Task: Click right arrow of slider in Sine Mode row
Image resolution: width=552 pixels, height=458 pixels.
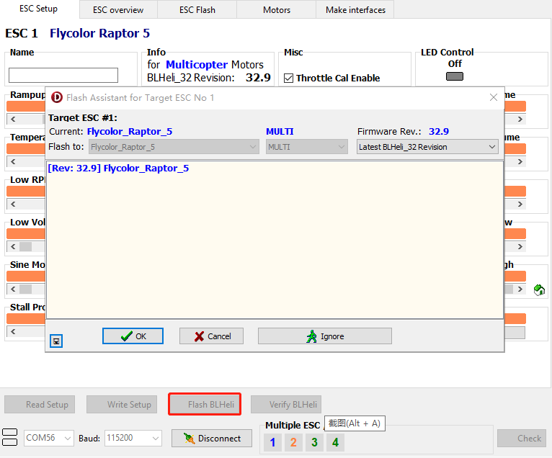Action: pyautogui.click(x=520, y=289)
